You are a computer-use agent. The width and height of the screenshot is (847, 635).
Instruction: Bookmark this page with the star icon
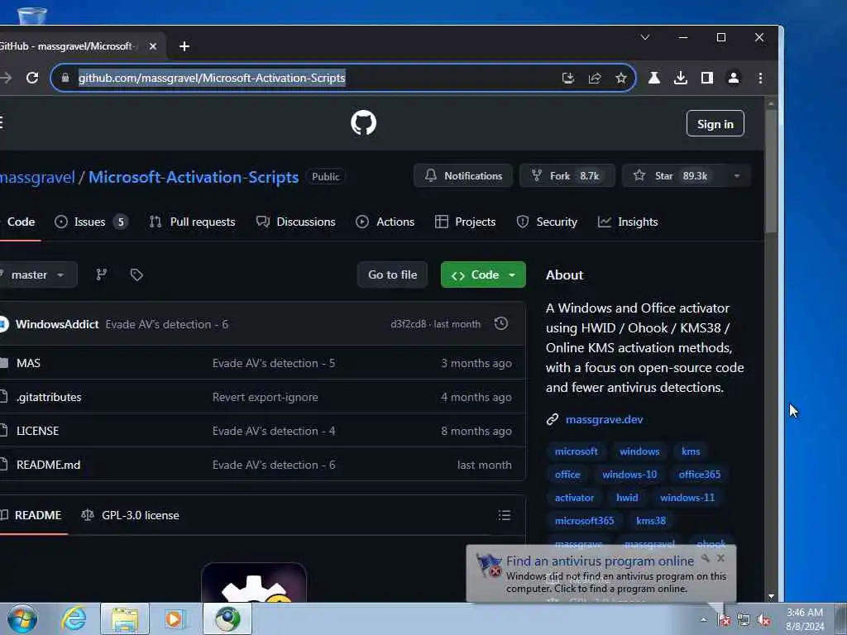[621, 78]
